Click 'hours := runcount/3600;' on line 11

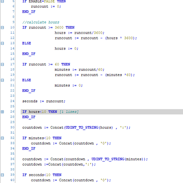(80, 33)
